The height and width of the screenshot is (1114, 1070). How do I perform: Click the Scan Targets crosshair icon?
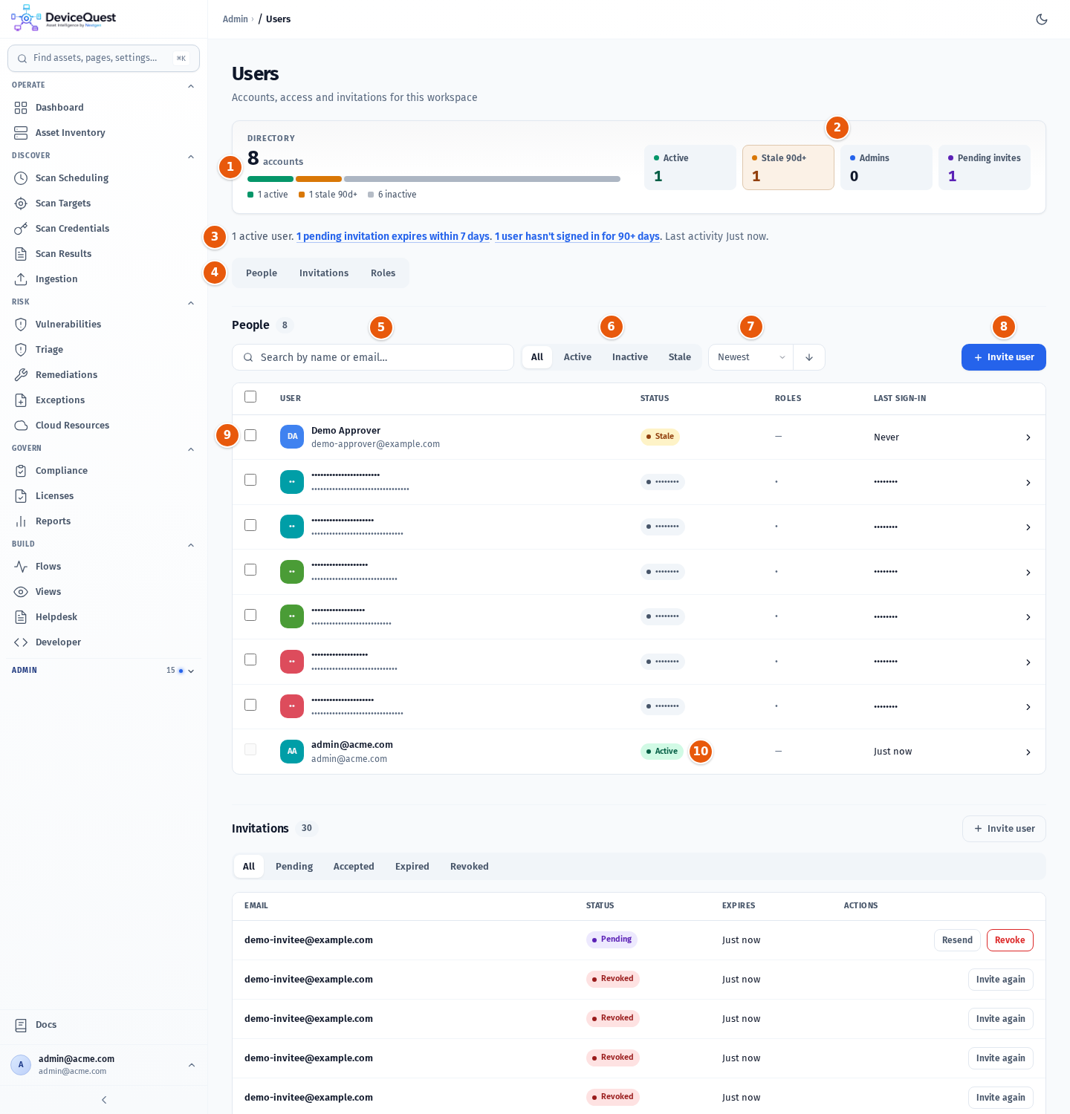click(21, 203)
